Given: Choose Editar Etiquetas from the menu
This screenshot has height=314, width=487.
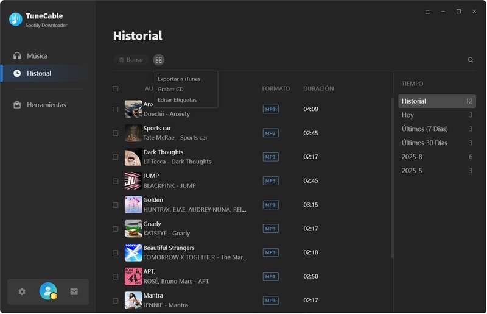Looking at the screenshot, I should click(x=177, y=99).
